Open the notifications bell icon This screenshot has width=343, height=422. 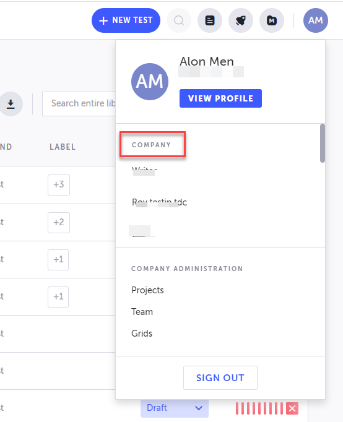point(241,20)
